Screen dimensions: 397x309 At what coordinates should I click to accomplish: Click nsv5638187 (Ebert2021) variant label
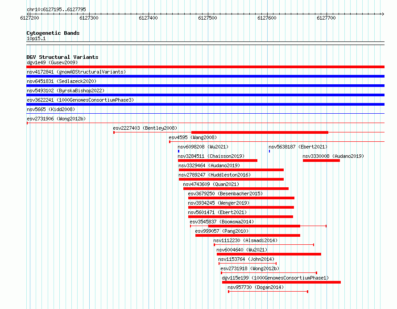[298, 147]
